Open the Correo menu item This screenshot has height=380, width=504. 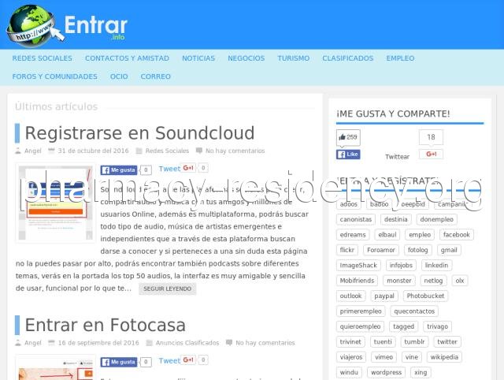click(x=156, y=76)
